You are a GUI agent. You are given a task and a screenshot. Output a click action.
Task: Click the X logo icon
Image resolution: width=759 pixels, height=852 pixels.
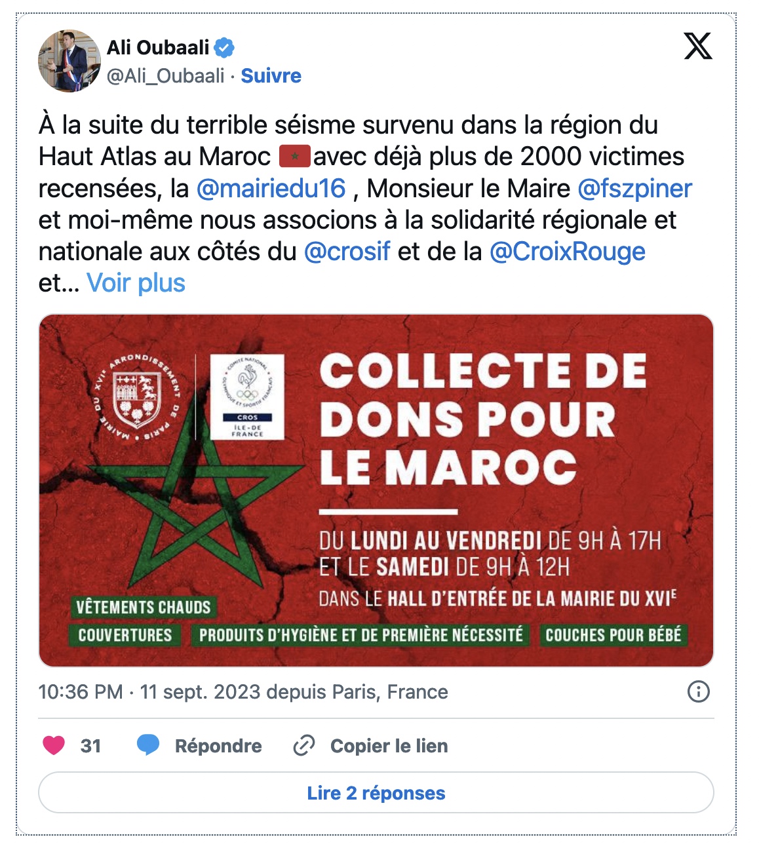tap(698, 47)
